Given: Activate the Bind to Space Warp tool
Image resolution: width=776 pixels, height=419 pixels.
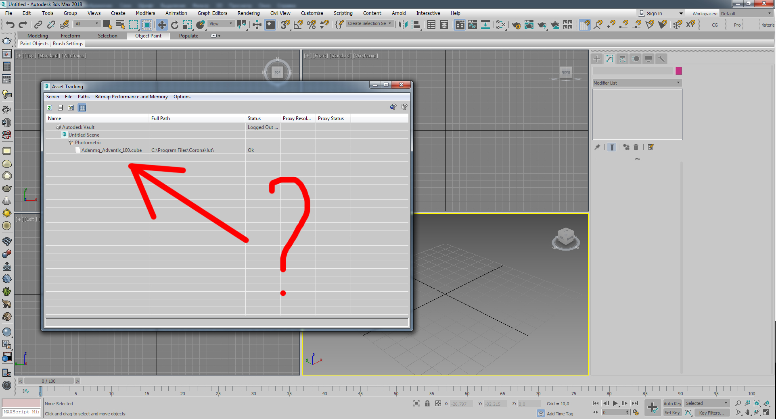Looking at the screenshot, I should 64,25.
